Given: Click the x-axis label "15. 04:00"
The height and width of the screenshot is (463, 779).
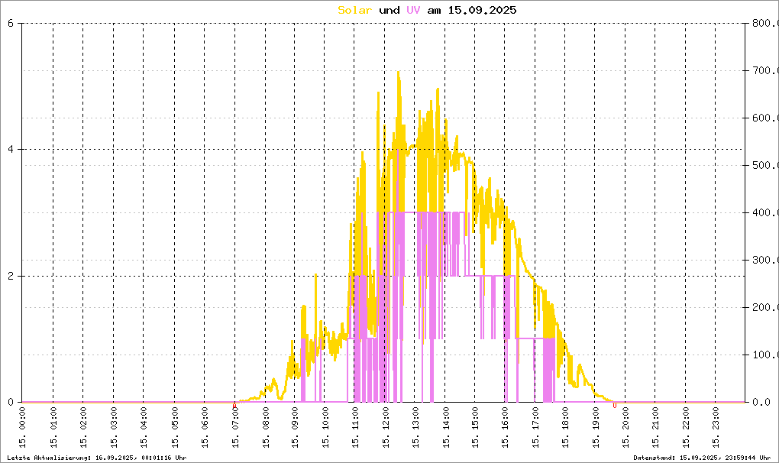Looking at the screenshot, I should pos(144,428).
